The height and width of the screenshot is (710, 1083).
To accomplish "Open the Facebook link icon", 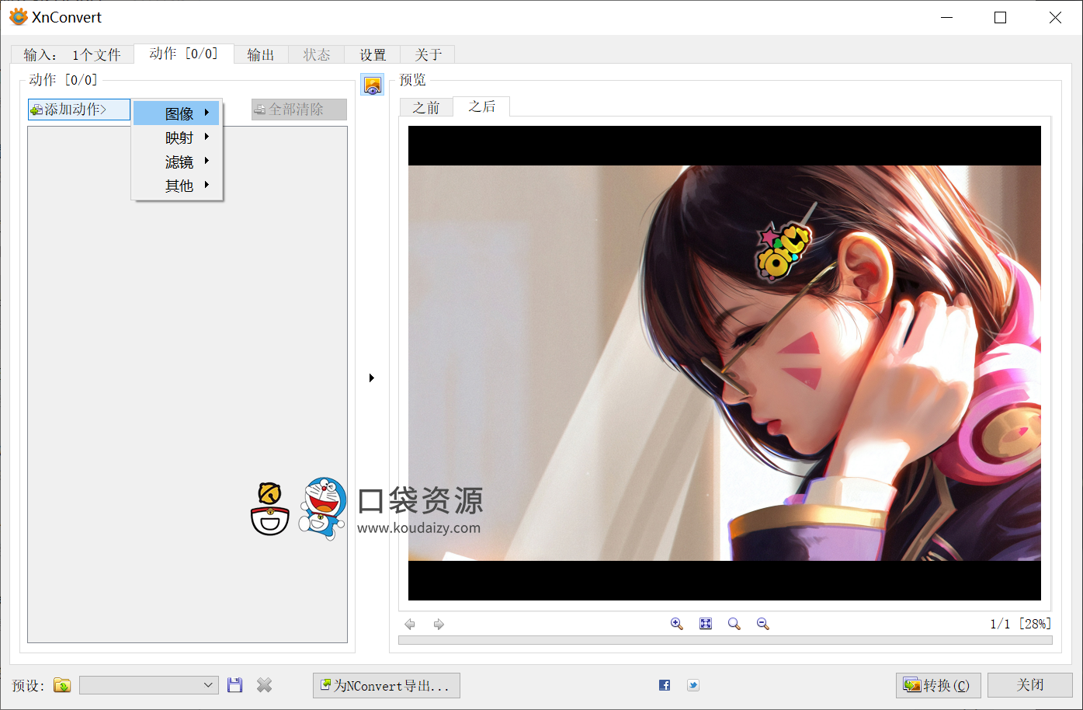I will click(665, 685).
